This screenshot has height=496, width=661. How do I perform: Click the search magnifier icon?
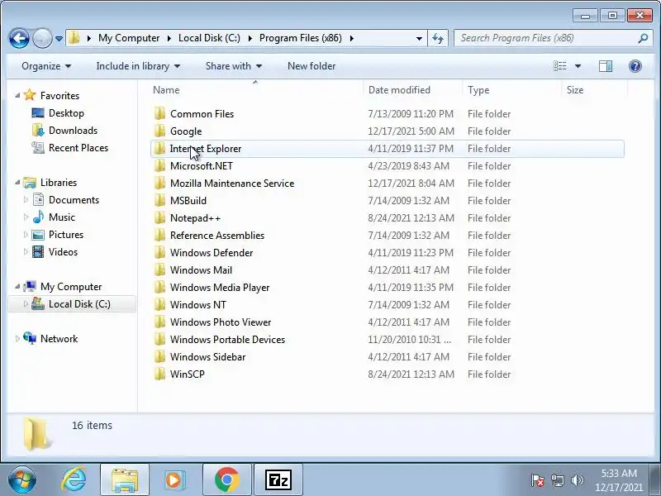tap(643, 38)
